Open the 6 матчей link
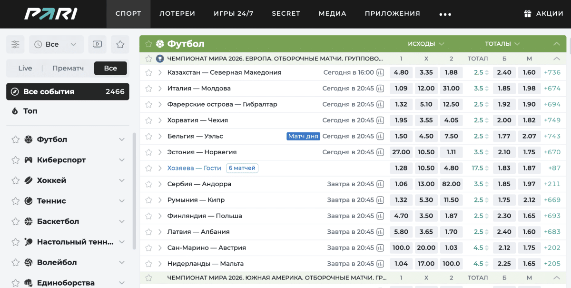571x288 pixels. coord(242,168)
